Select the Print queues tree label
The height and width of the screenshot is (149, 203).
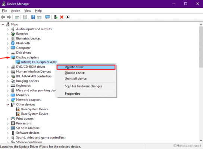25,118
